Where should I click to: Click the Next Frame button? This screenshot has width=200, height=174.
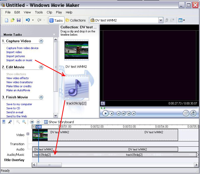(129, 114)
